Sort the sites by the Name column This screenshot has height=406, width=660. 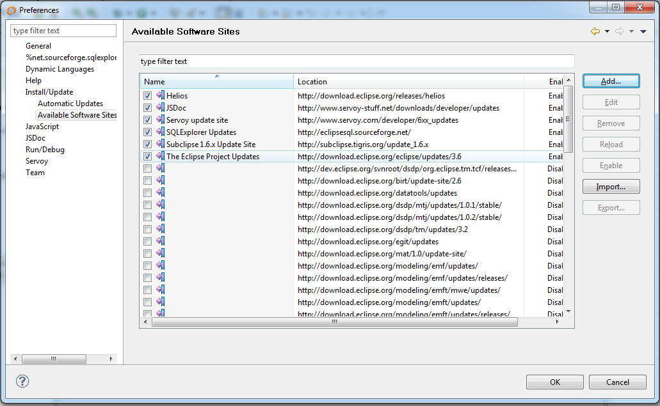point(217,82)
